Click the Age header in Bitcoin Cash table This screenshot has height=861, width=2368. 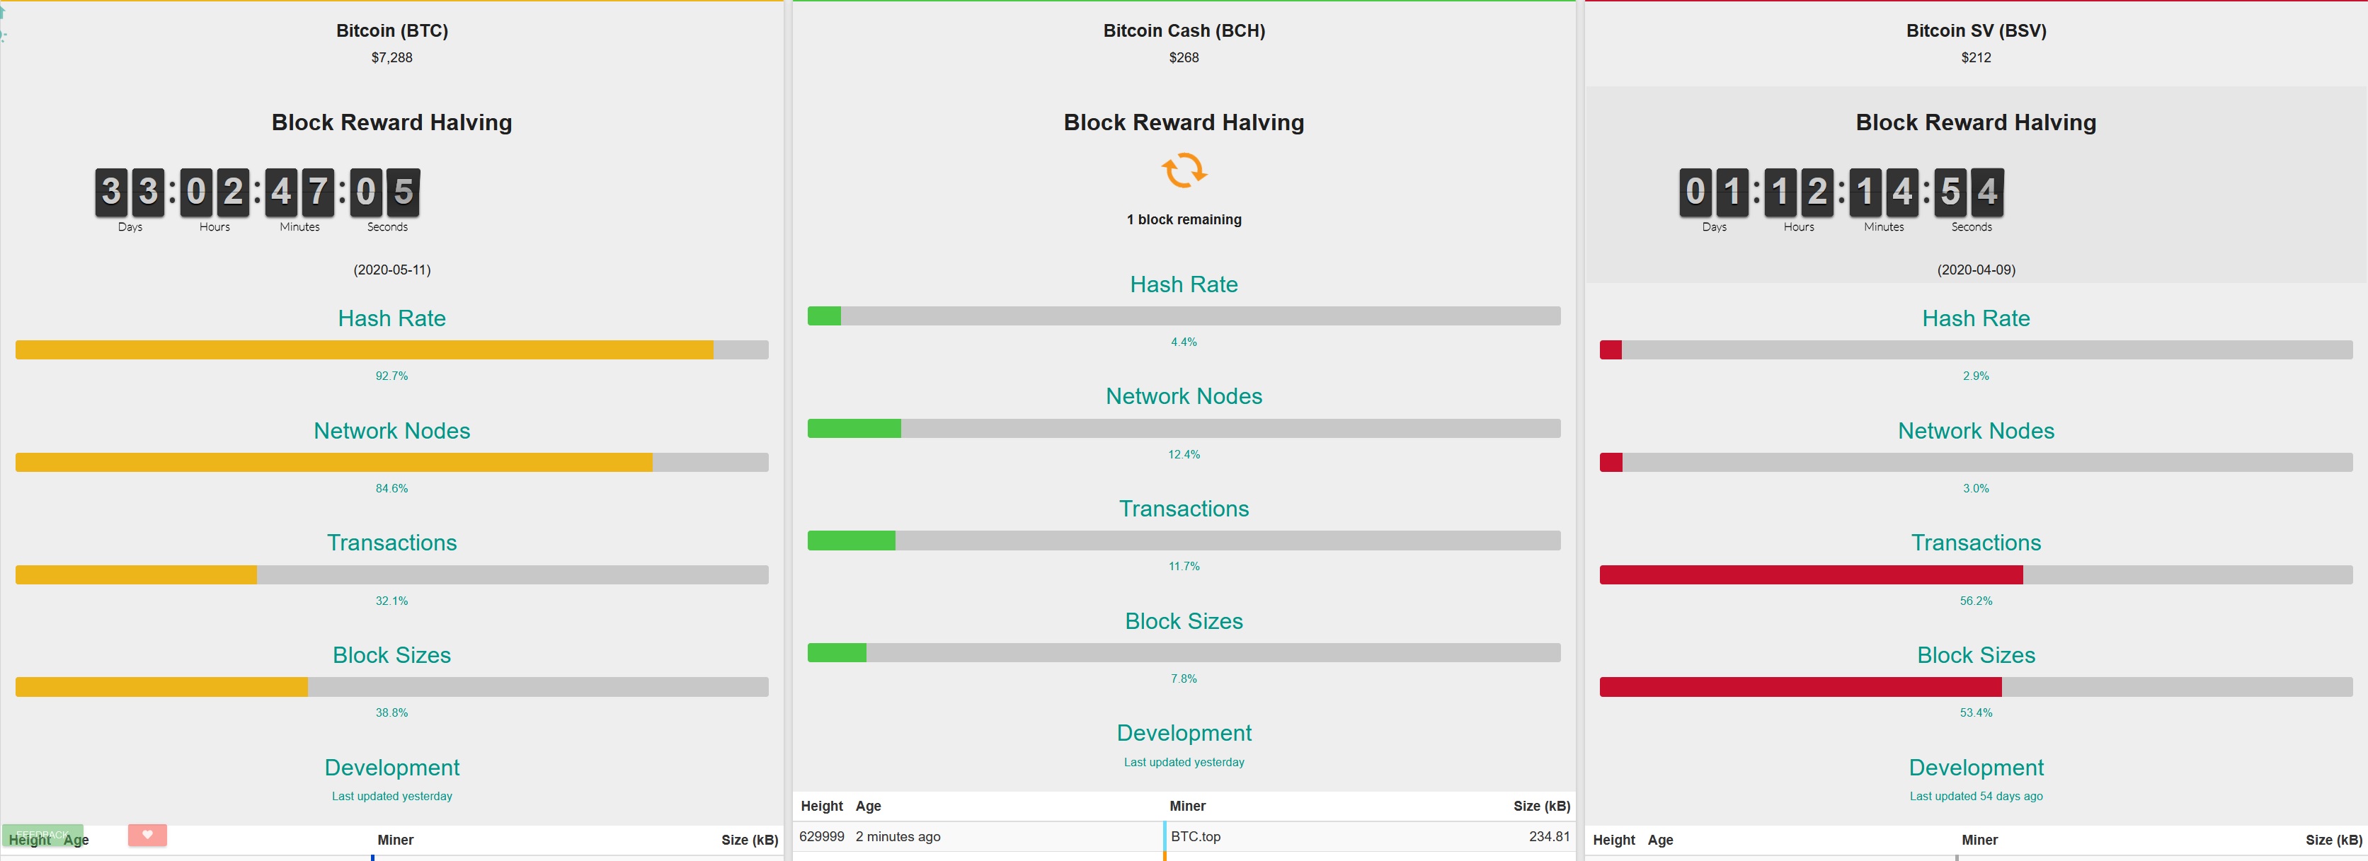coord(869,806)
